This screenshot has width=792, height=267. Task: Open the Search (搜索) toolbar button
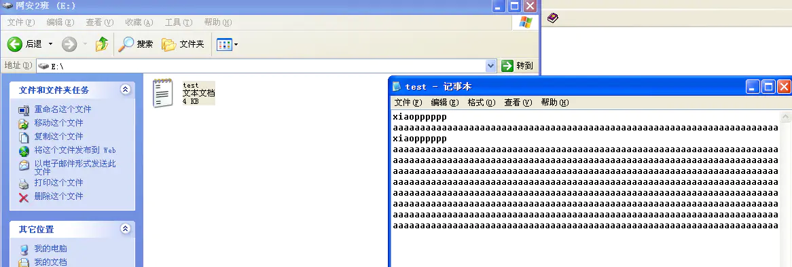[135, 45]
